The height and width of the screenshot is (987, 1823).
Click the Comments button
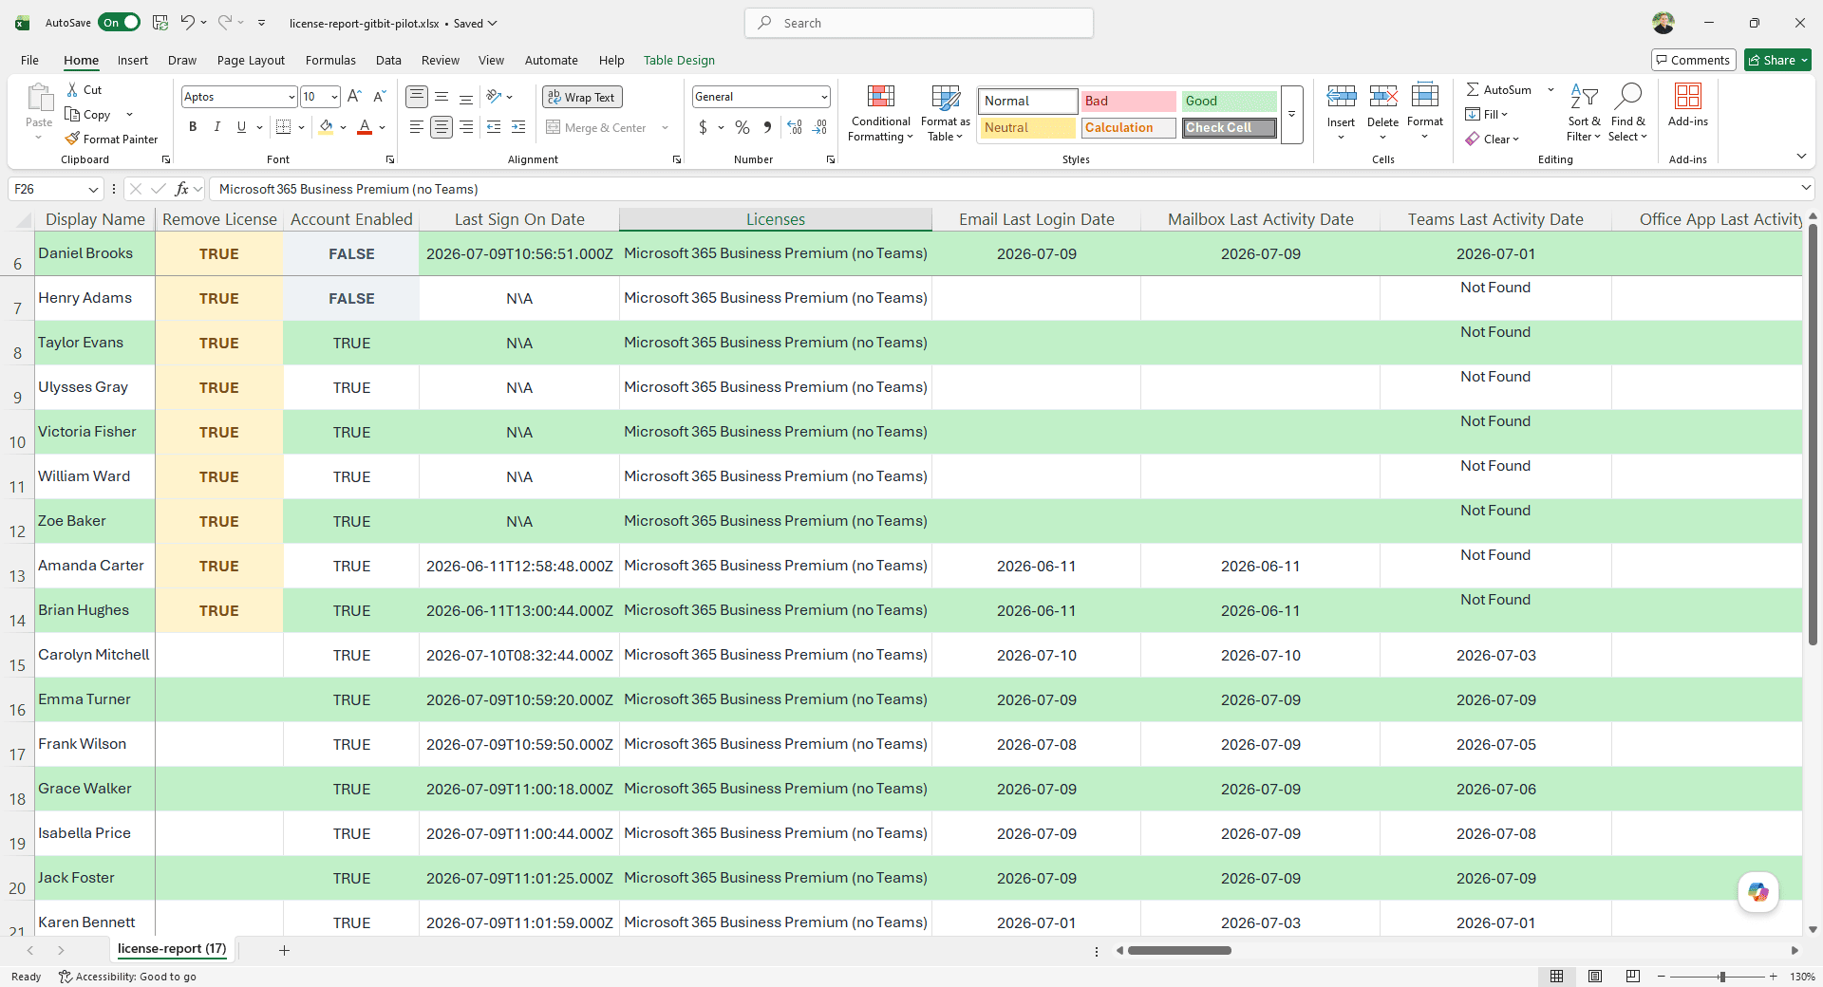coord(1693,60)
